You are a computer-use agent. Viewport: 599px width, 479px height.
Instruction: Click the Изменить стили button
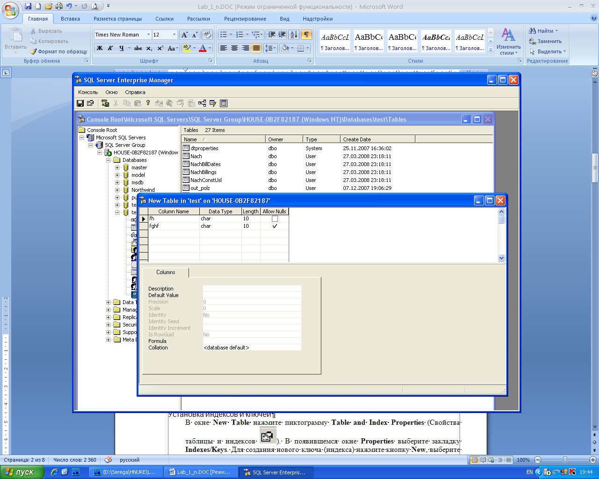click(509, 41)
